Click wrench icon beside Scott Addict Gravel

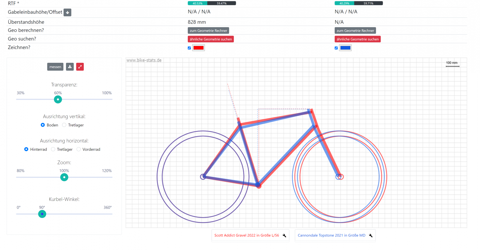pos(284,236)
